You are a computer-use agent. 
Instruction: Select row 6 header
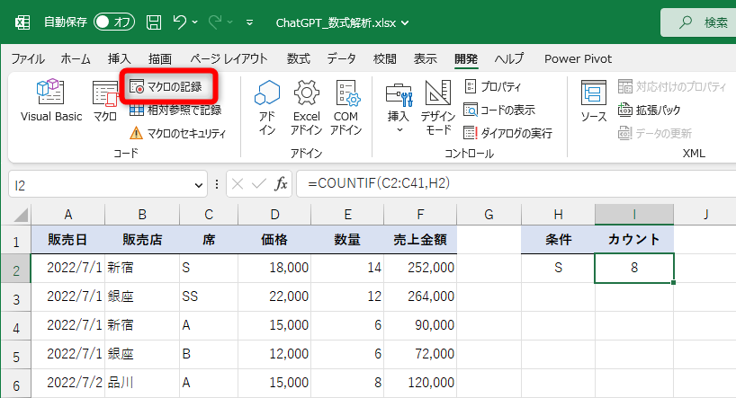click(x=16, y=385)
